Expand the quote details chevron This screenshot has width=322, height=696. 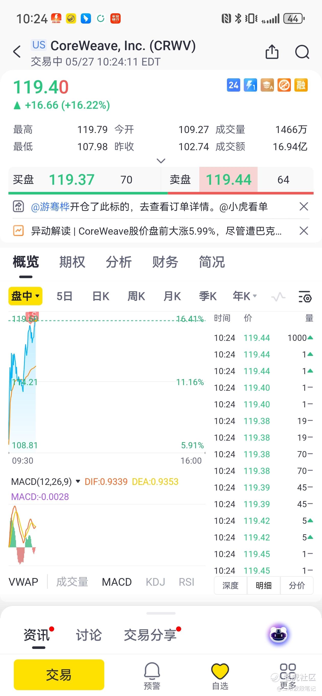(x=161, y=161)
